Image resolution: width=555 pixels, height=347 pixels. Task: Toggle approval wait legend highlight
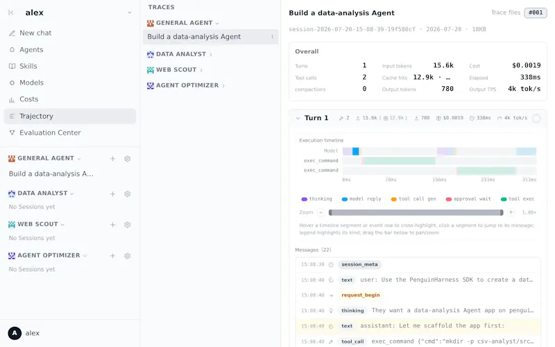coord(468,199)
